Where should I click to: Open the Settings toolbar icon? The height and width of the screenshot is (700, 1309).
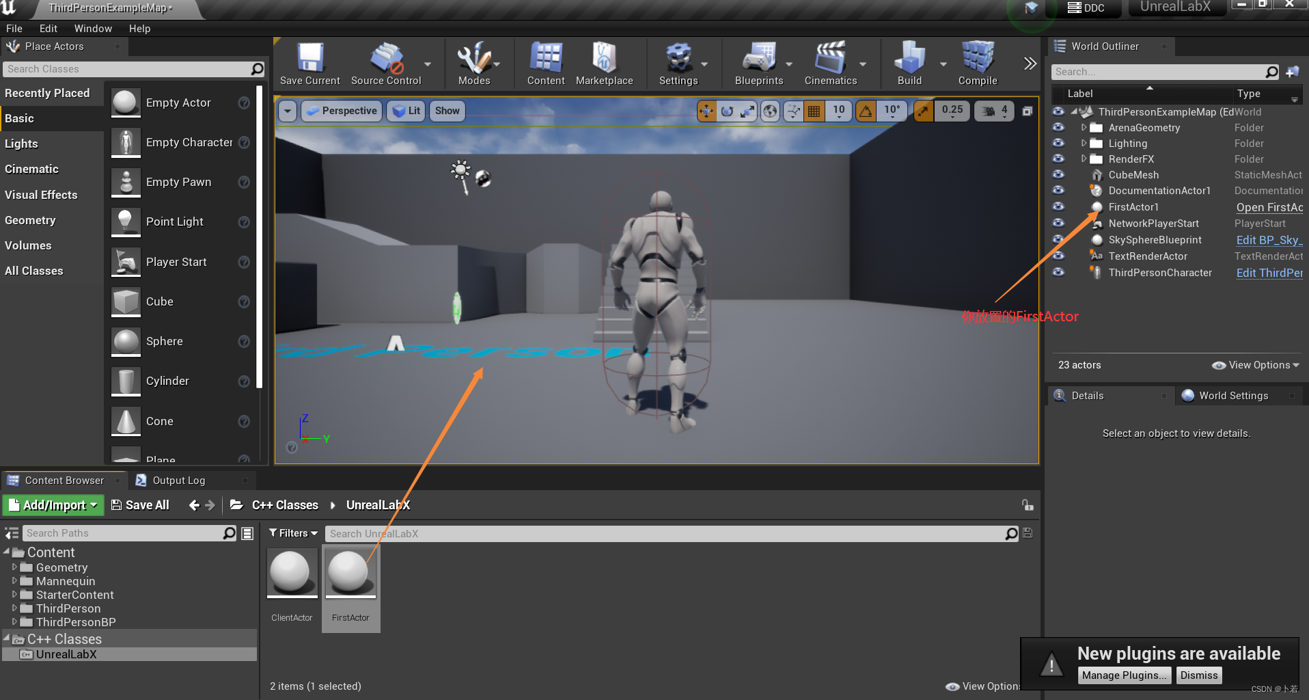[x=678, y=64]
